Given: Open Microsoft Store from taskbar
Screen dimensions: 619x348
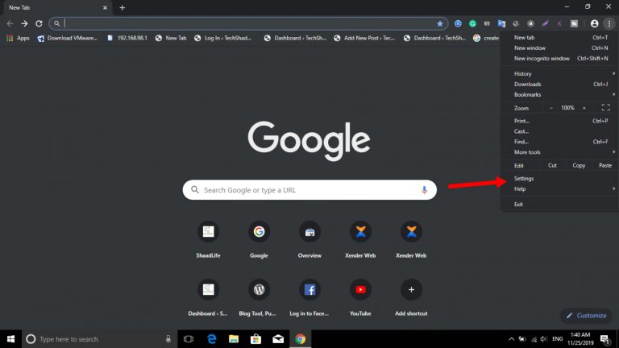Looking at the screenshot, I should point(255,339).
